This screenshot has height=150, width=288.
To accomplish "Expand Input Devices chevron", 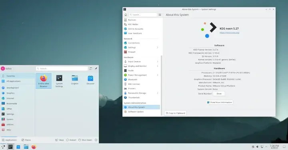I will click(x=158, y=62).
